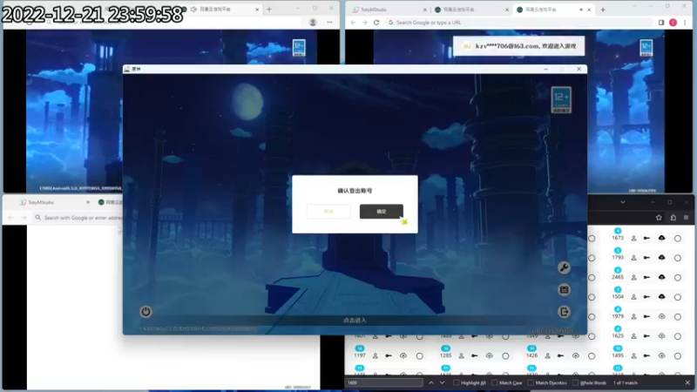Click the cloud icon in row 1673
This screenshot has height=392, width=697.
(662, 238)
